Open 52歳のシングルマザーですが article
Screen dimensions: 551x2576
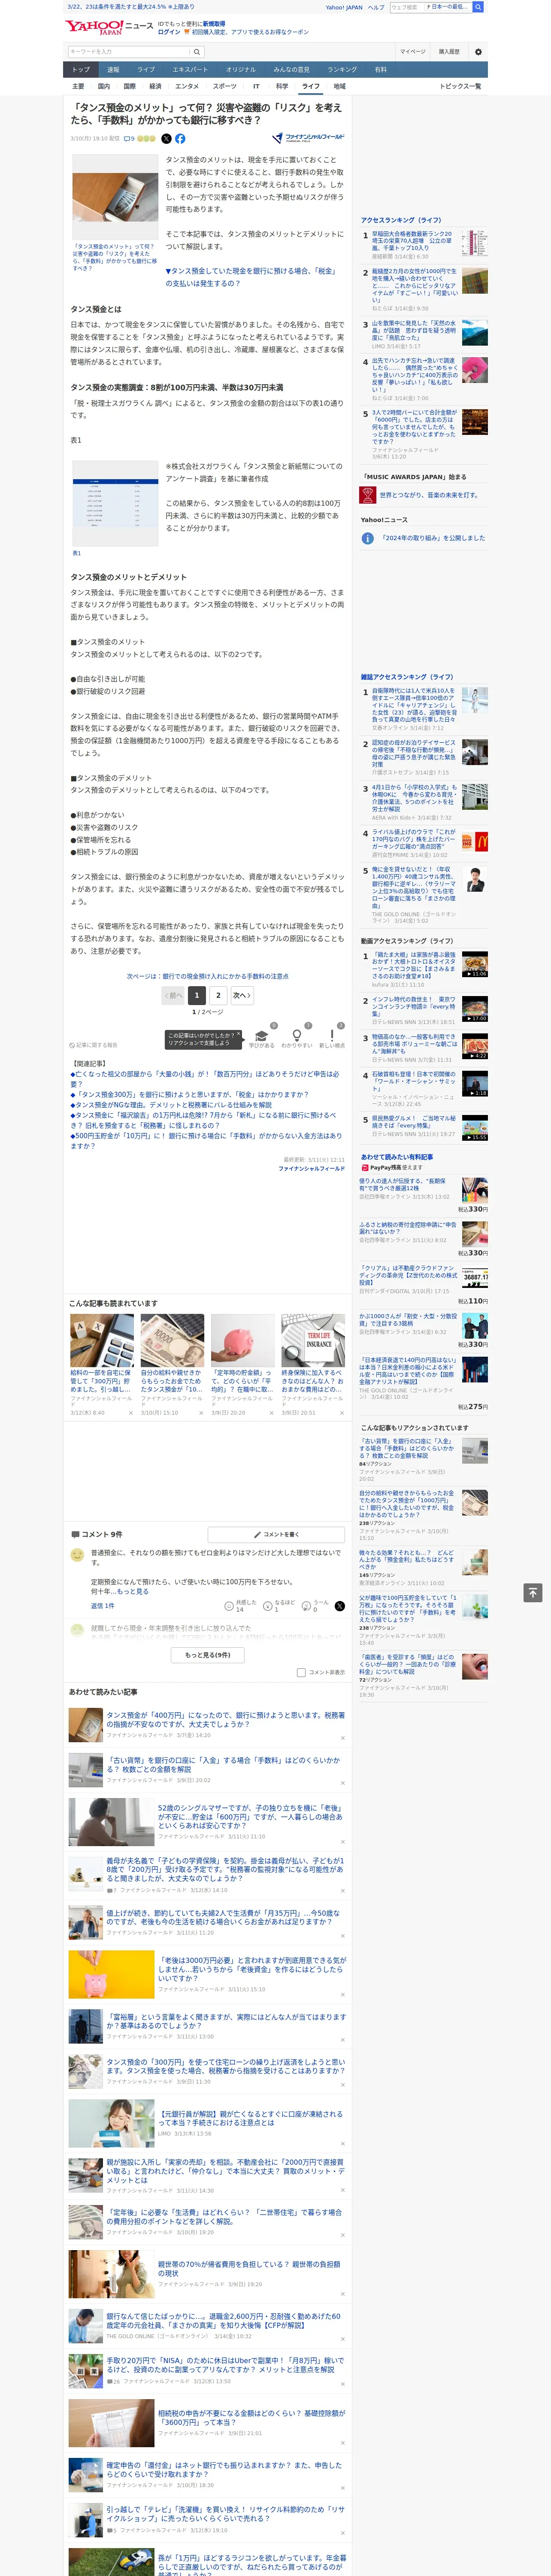pyautogui.click(x=250, y=1816)
